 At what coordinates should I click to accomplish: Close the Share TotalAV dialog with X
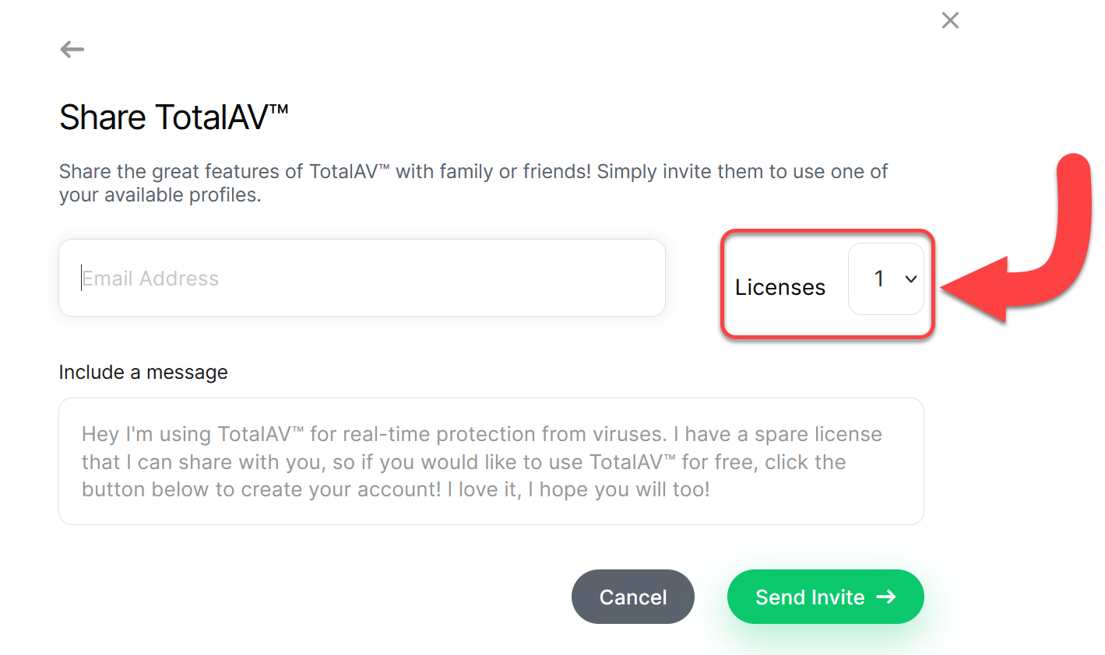tap(950, 20)
